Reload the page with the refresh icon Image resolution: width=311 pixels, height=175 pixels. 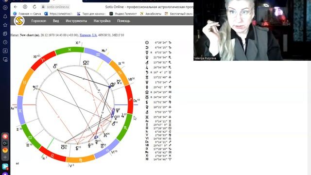point(35,7)
